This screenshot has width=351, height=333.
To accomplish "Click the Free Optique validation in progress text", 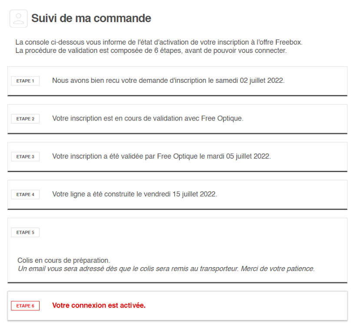I will coord(148,118).
